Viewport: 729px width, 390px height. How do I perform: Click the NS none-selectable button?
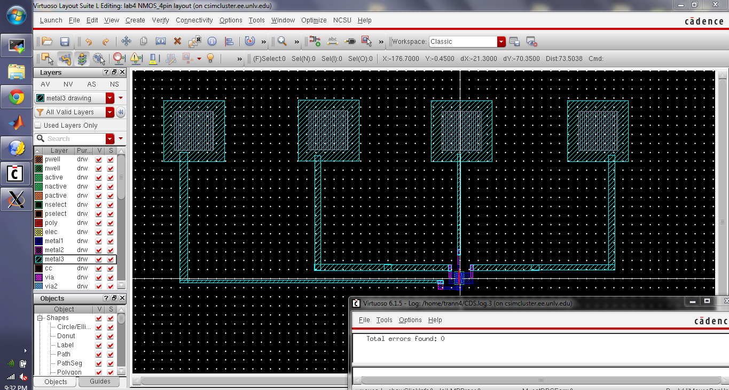(114, 84)
